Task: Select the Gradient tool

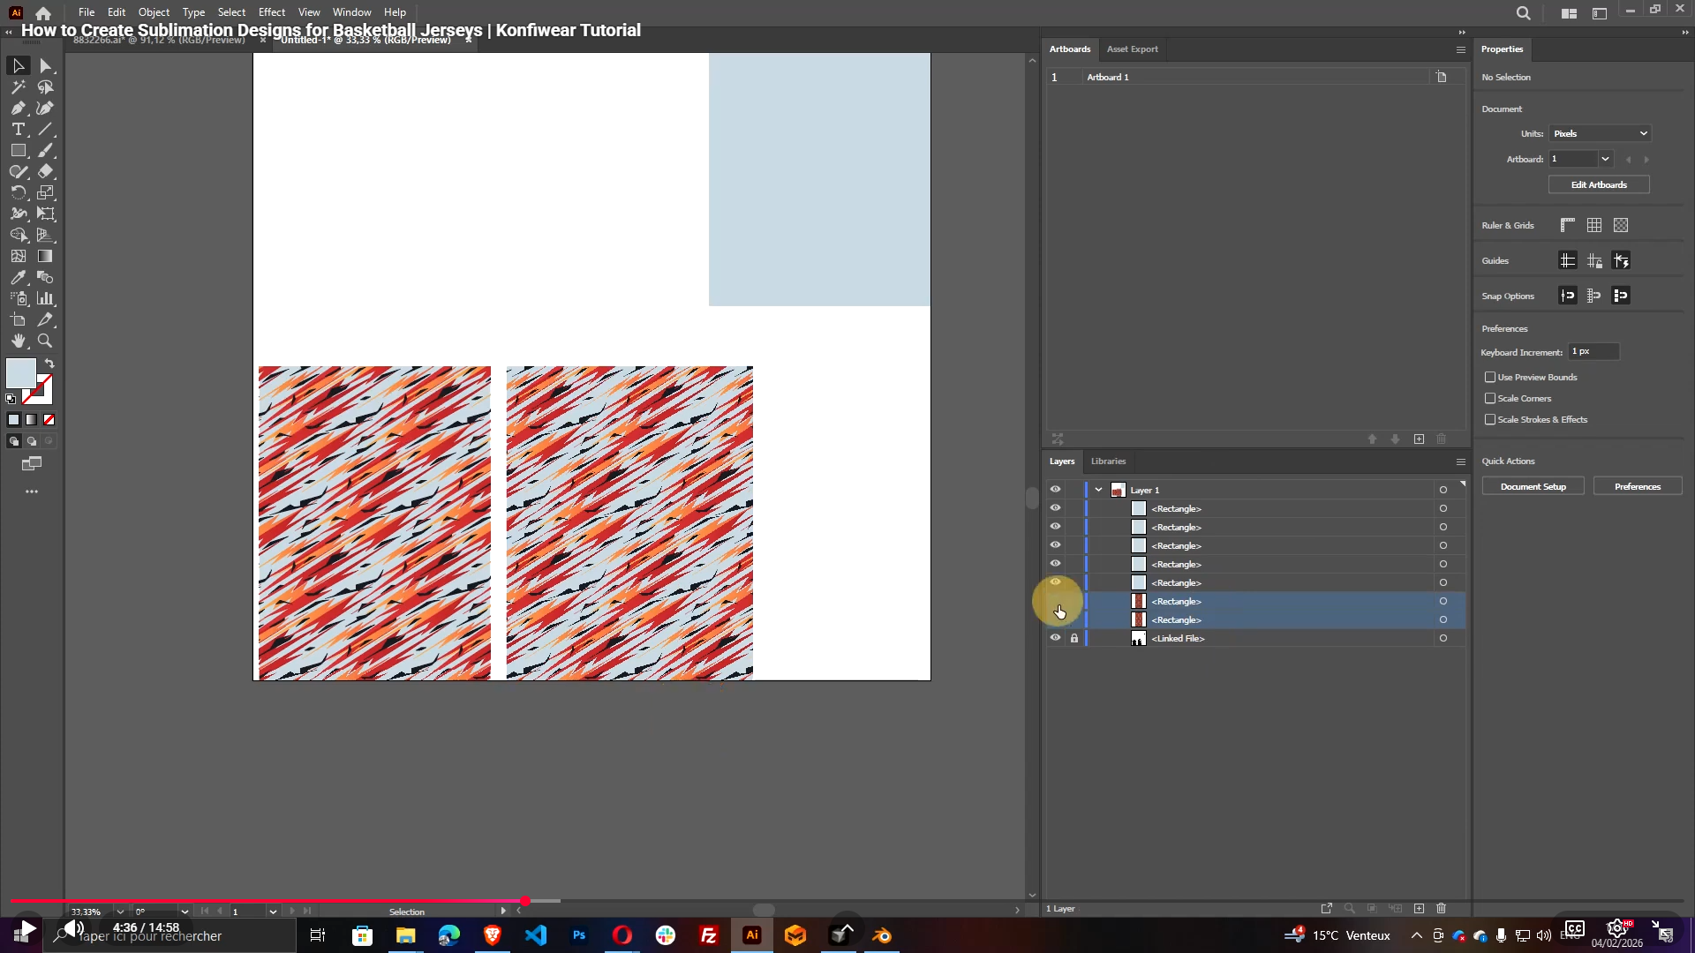Action: tap(46, 256)
